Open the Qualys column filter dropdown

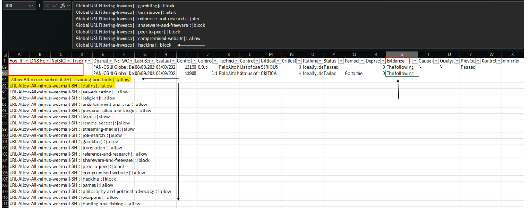coord(457,61)
